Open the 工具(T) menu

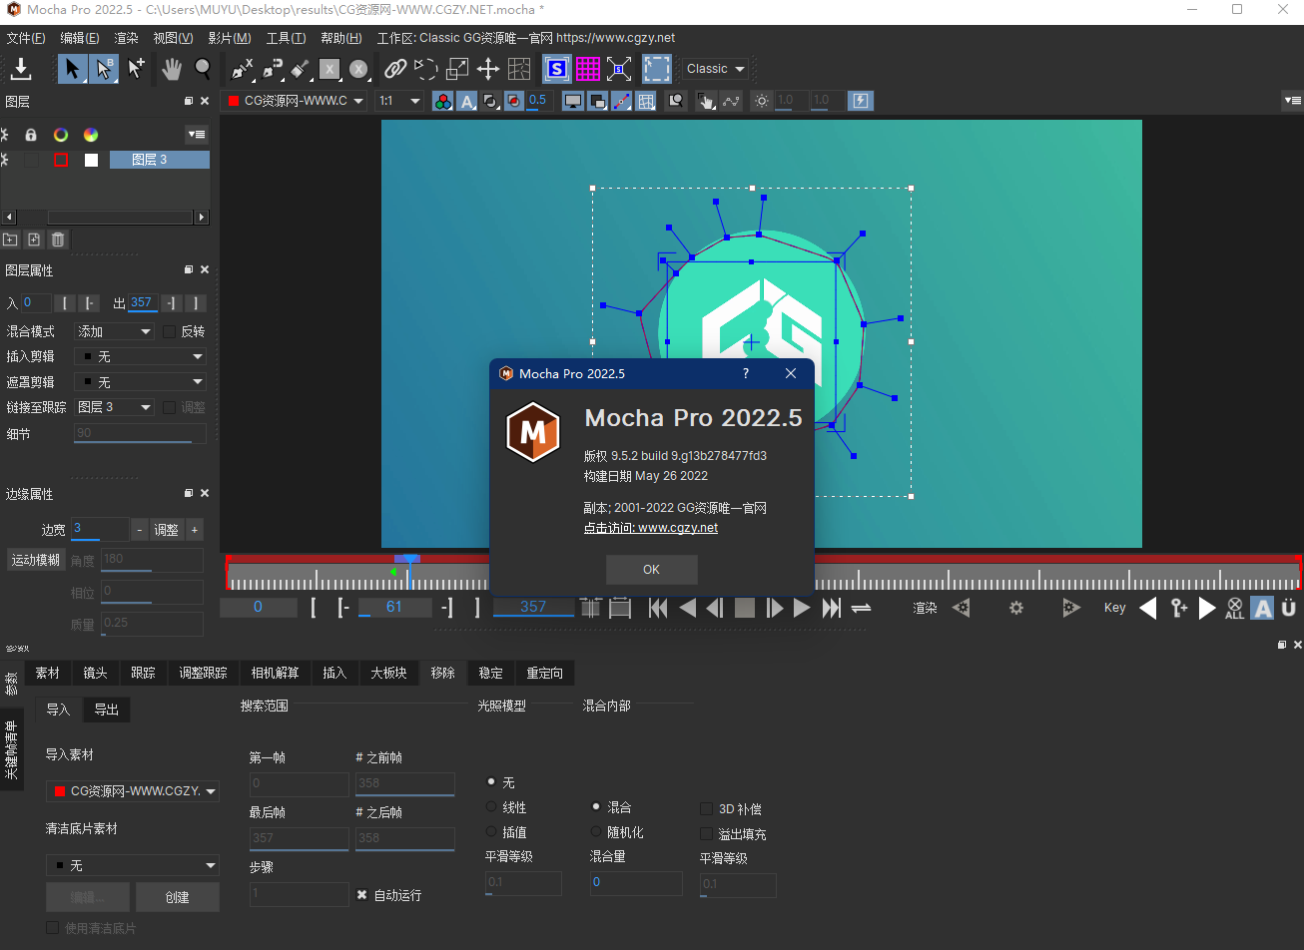286,38
